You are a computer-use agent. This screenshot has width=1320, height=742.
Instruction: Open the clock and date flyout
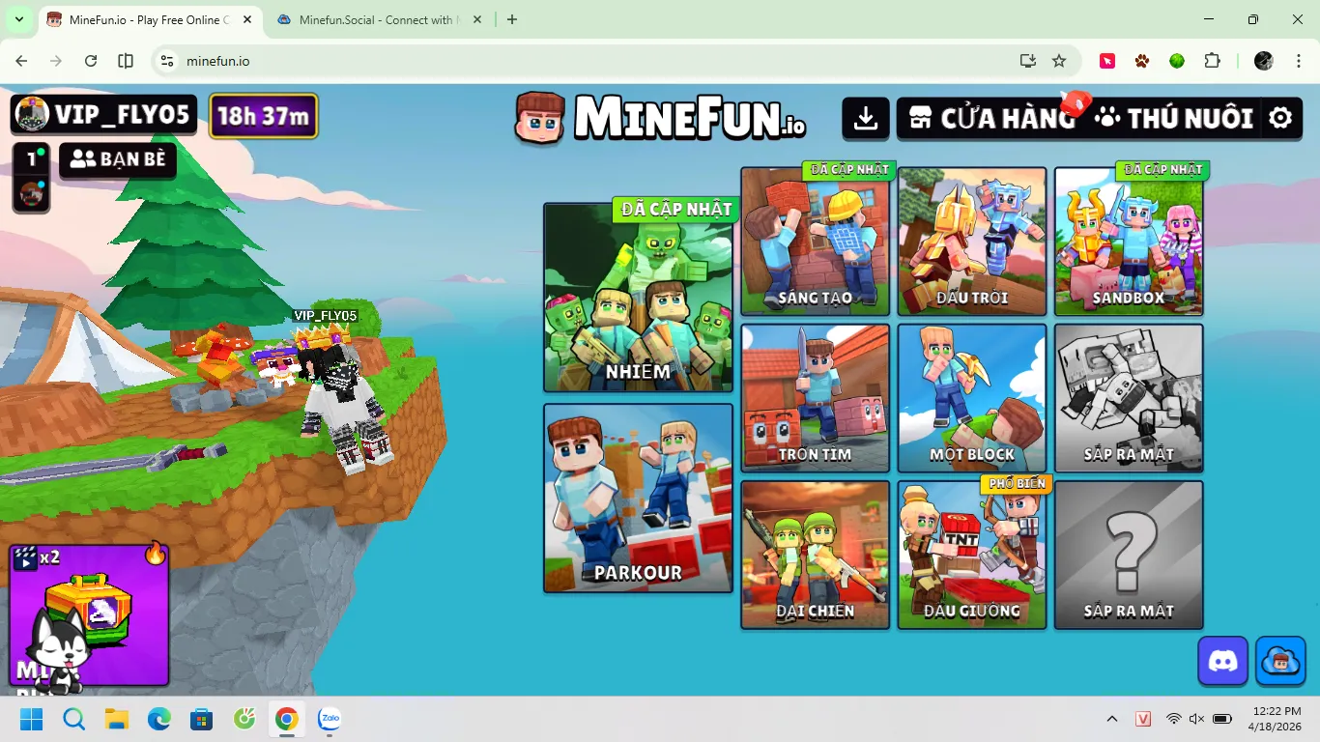[x=1274, y=719]
